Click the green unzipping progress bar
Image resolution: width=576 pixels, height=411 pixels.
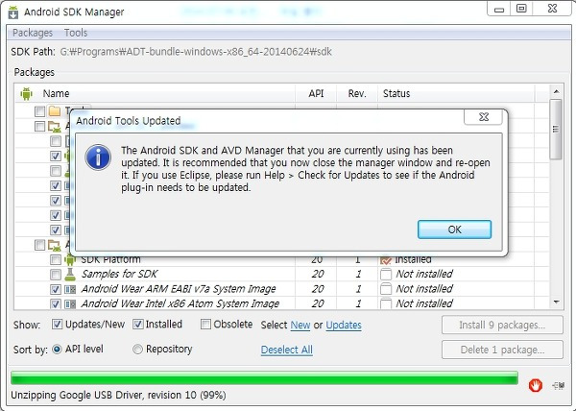tap(265, 378)
